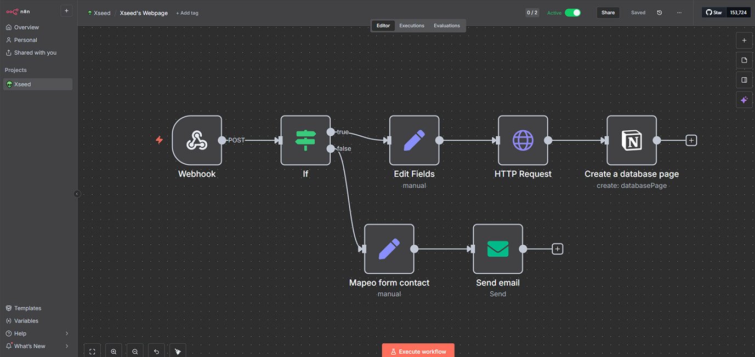Click the HTTP Request globe icon

tap(523, 140)
